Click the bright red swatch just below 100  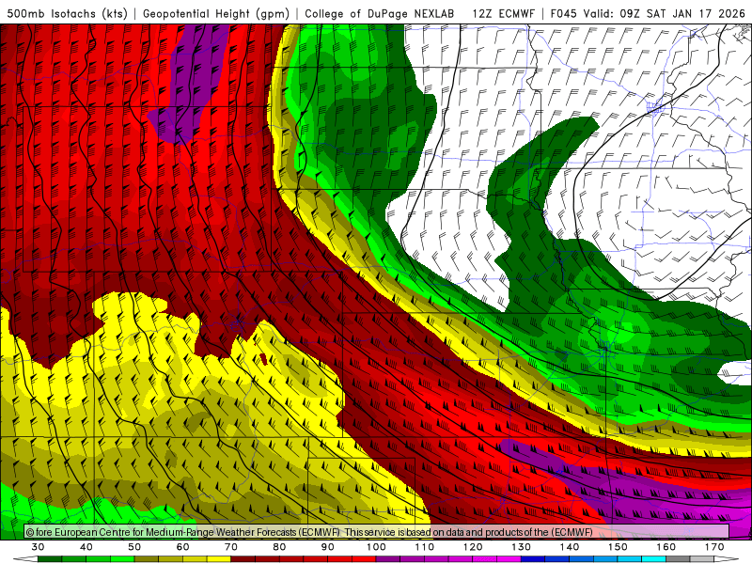364,559
